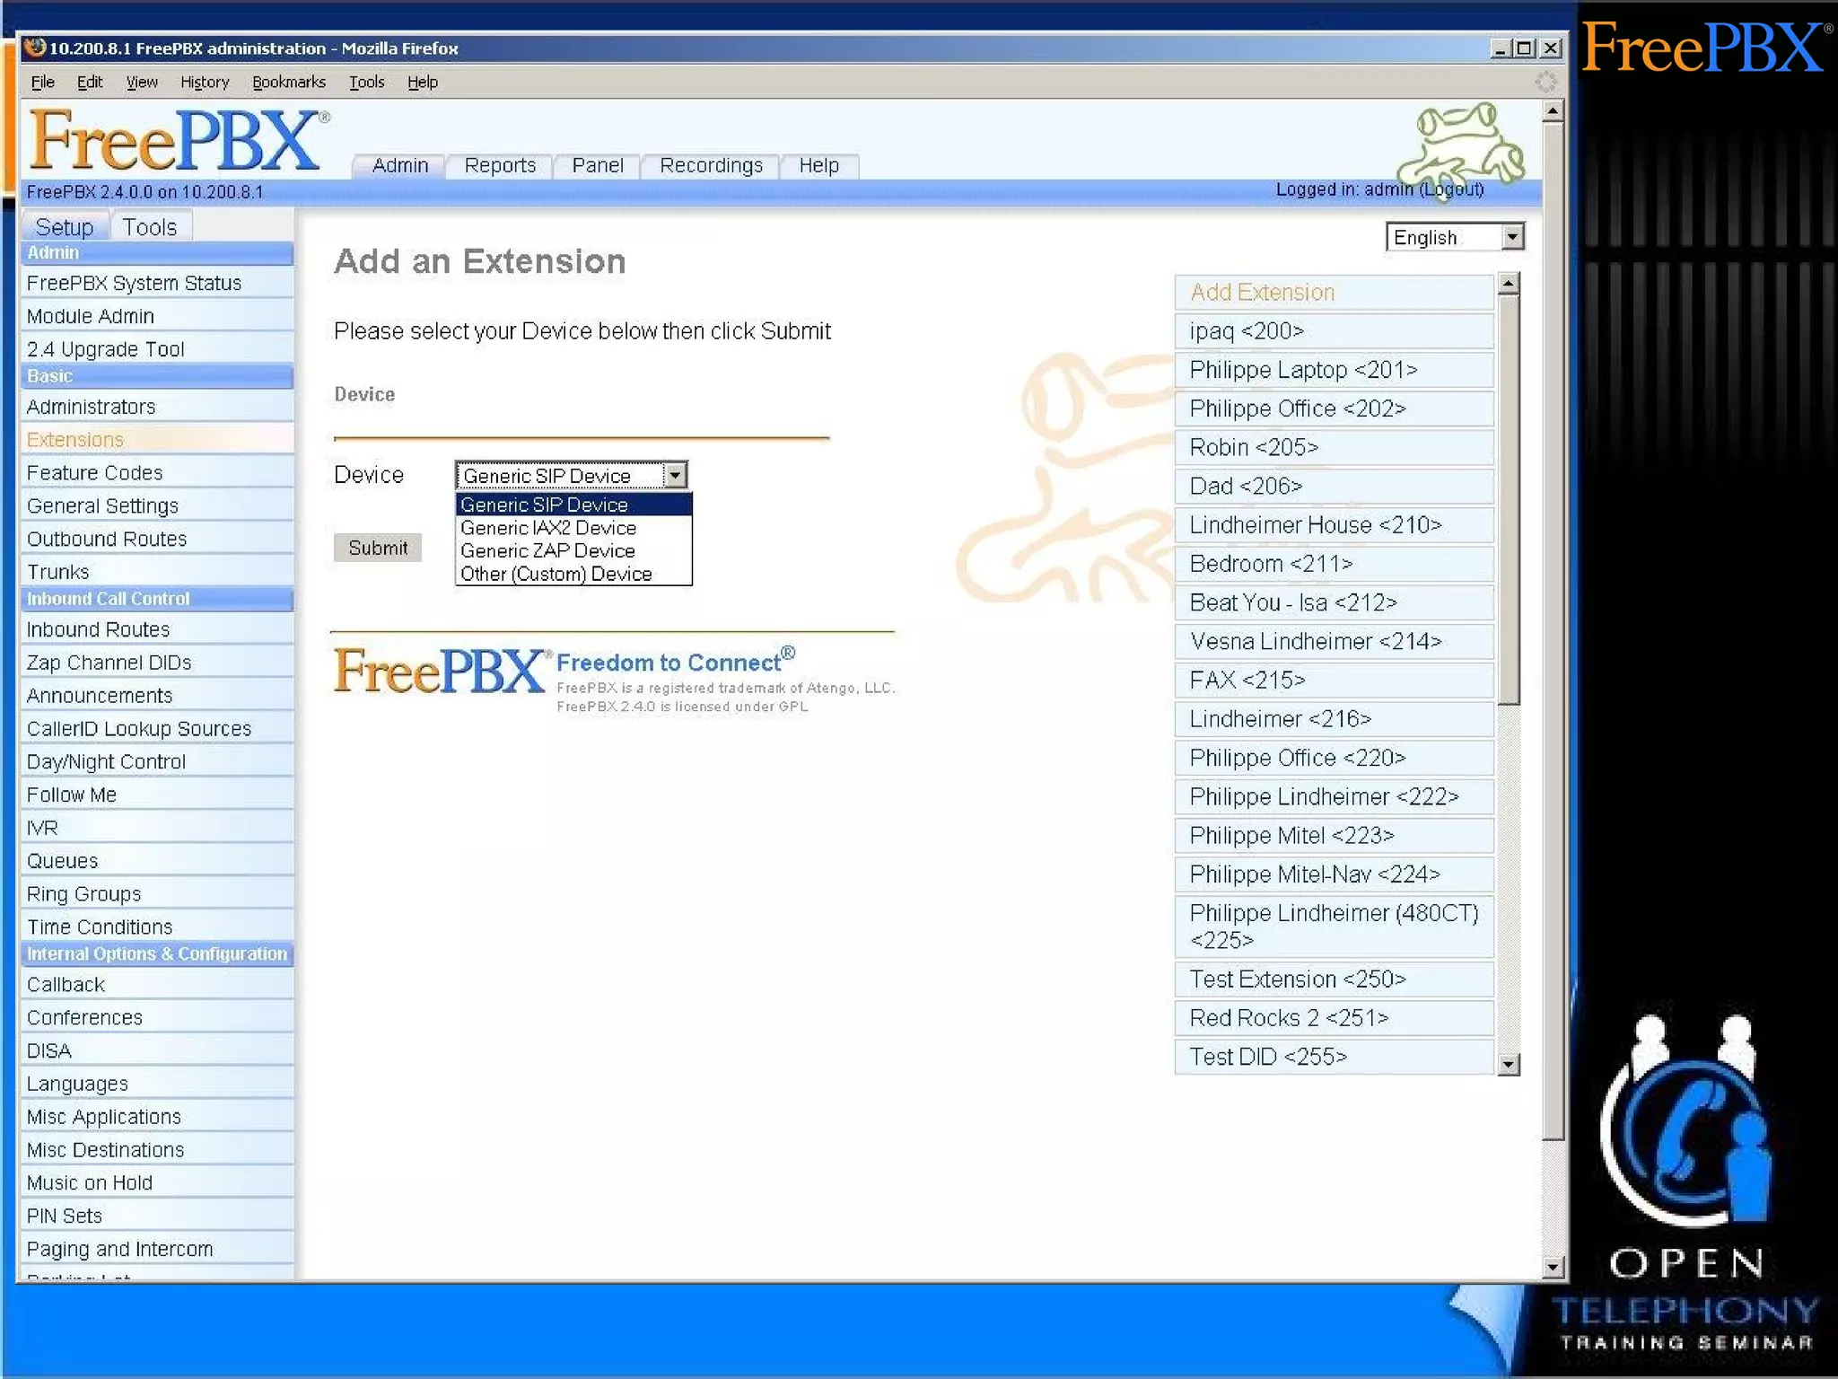Open Module Admin in sidebar

click(90, 316)
